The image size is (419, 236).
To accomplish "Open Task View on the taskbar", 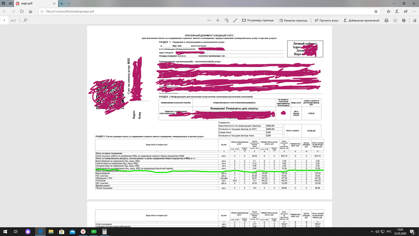I will point(16,231).
